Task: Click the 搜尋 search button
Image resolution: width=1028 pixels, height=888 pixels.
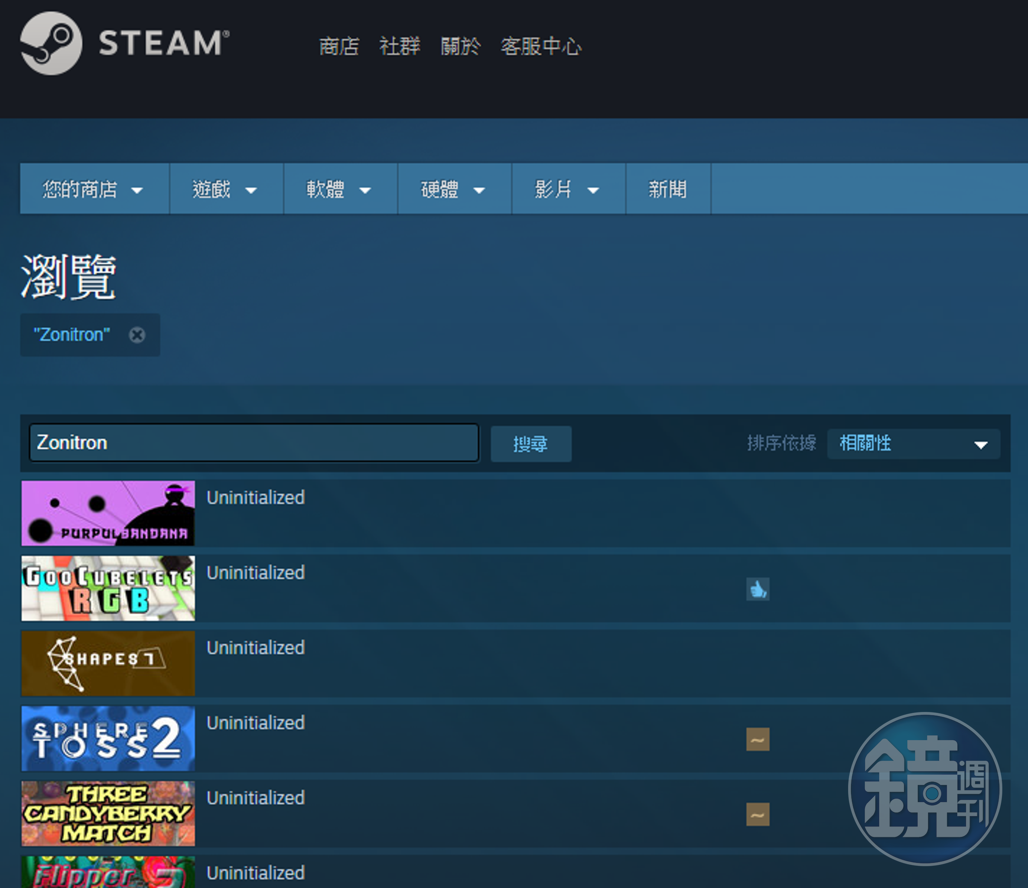Action: (531, 443)
